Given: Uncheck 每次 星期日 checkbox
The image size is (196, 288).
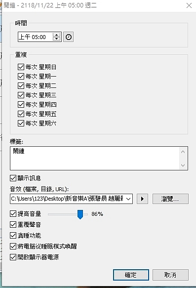Looking at the screenshot, I should [x=21, y=67].
